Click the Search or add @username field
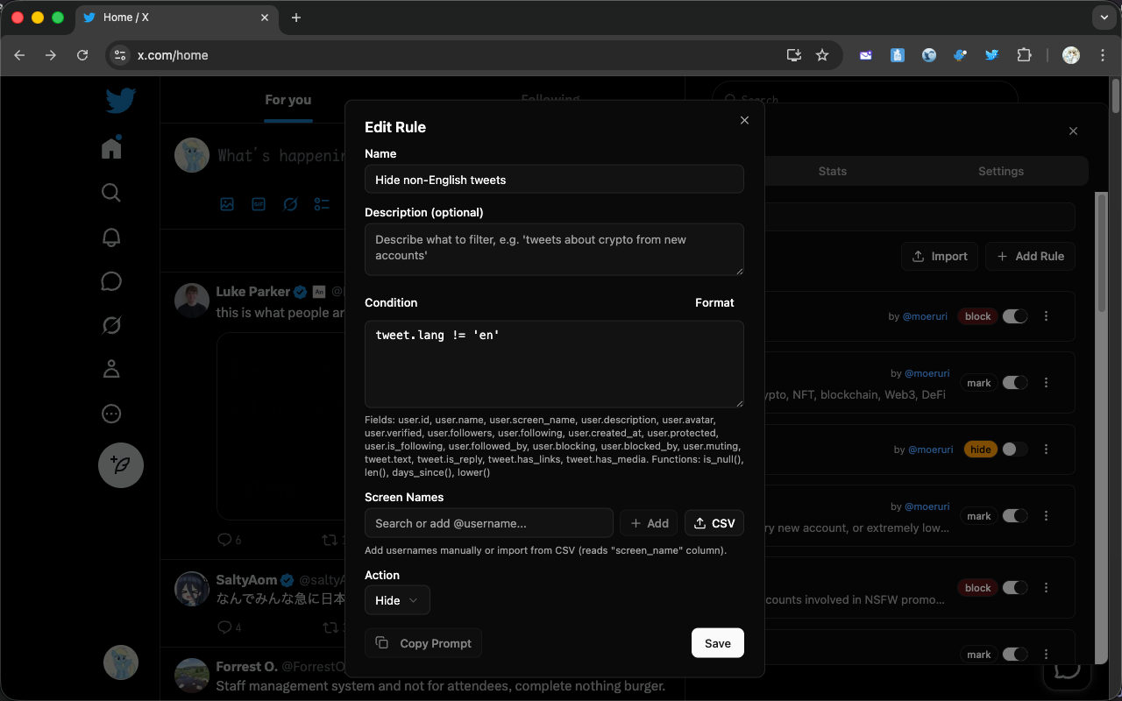This screenshot has width=1122, height=701. click(489, 523)
